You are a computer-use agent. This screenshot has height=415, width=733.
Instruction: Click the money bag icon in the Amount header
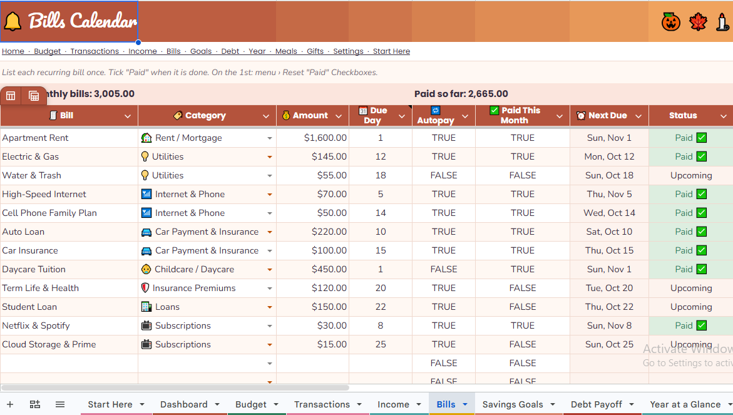coord(286,115)
